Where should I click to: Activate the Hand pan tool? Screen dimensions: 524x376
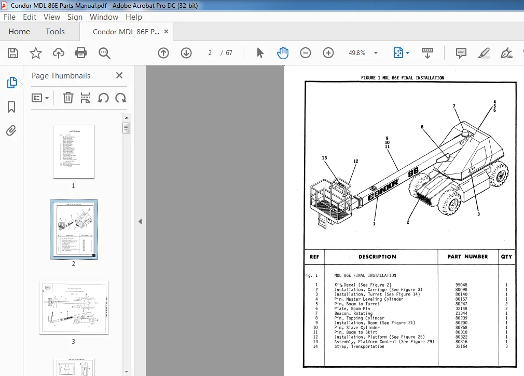coord(283,53)
